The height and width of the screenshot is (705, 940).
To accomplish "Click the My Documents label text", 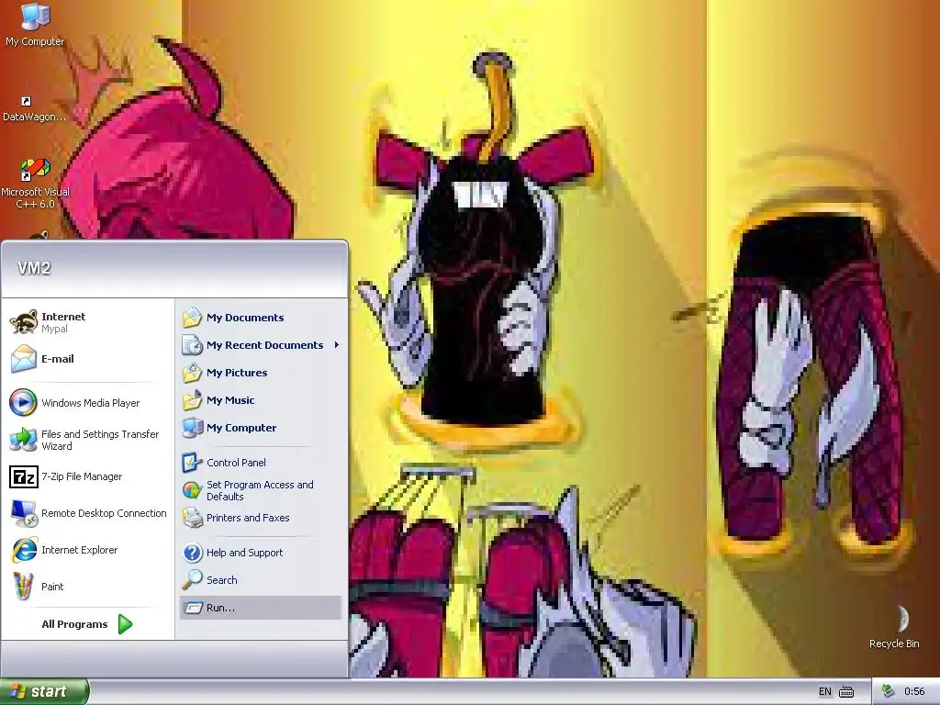I will (245, 318).
